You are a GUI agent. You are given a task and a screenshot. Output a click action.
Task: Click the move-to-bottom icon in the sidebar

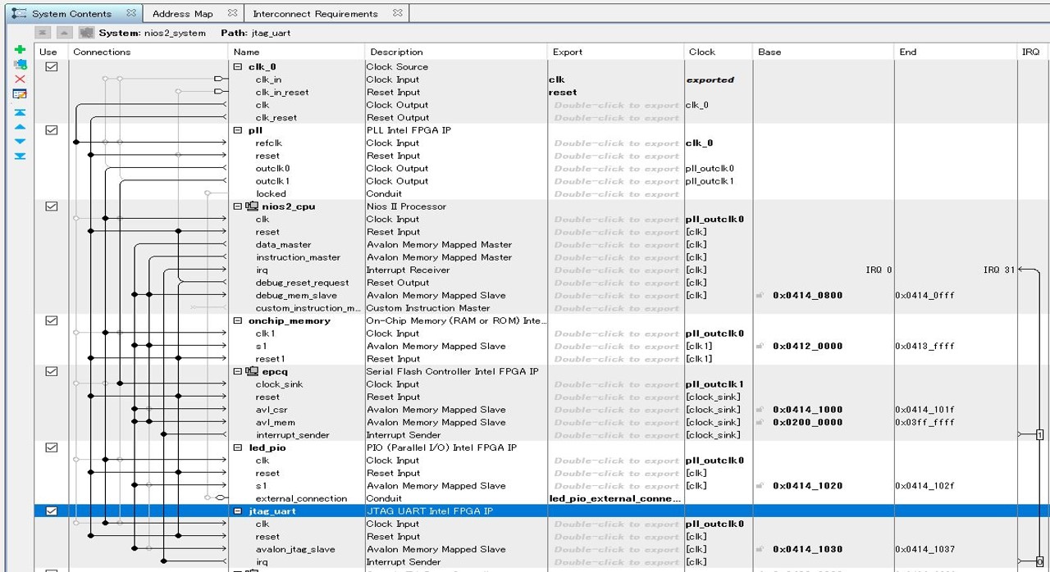tap(18, 155)
